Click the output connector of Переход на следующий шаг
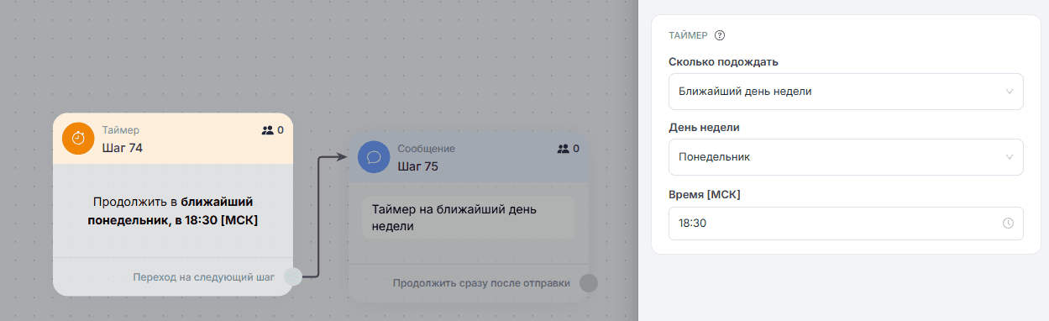 coord(292,276)
